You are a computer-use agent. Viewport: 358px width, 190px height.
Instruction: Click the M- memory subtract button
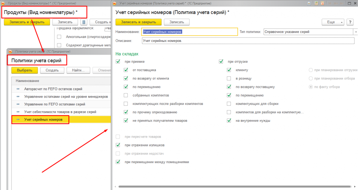pyautogui.click(x=342, y=3)
